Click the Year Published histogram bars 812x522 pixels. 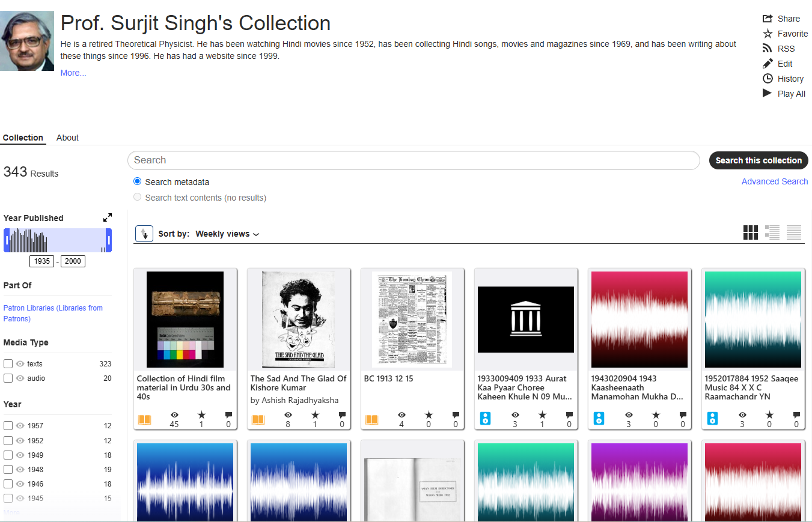58,240
